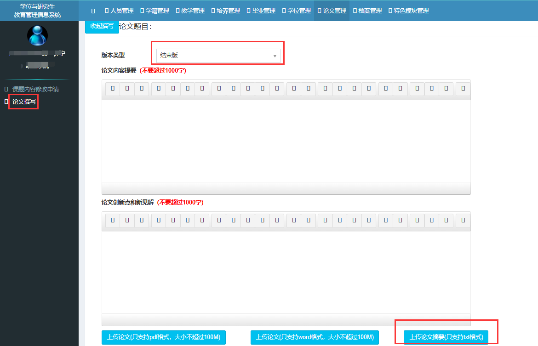Click first toolbar button in 论文创新点和新见解 editor
Image resolution: width=538 pixels, height=346 pixels.
pyautogui.click(x=113, y=221)
